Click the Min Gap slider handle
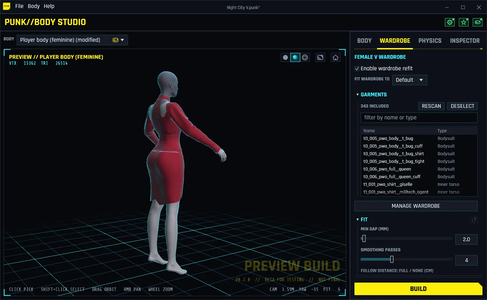This screenshot has height=300, width=487. (364, 239)
